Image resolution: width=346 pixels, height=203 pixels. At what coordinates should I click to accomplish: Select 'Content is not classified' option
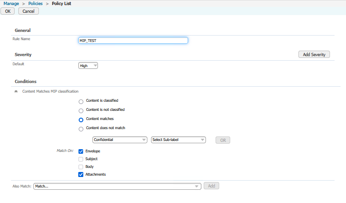[81, 110]
